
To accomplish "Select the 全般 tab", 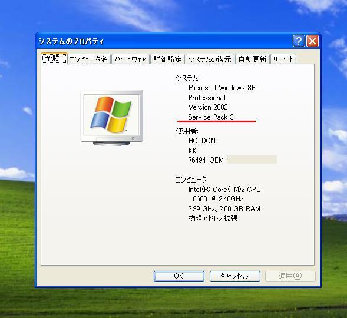I will pos(54,58).
